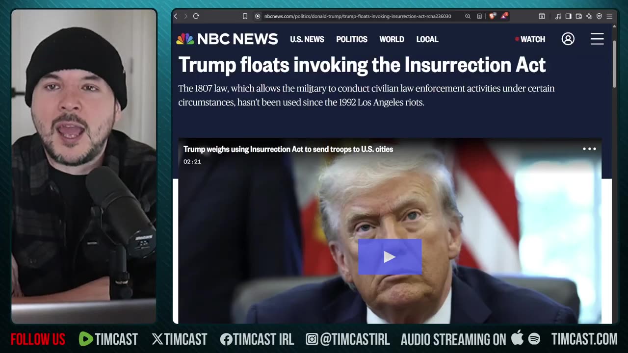Image resolution: width=628 pixels, height=353 pixels.
Task: Open the zoom magnifier icon in address bar
Action: click(x=468, y=16)
